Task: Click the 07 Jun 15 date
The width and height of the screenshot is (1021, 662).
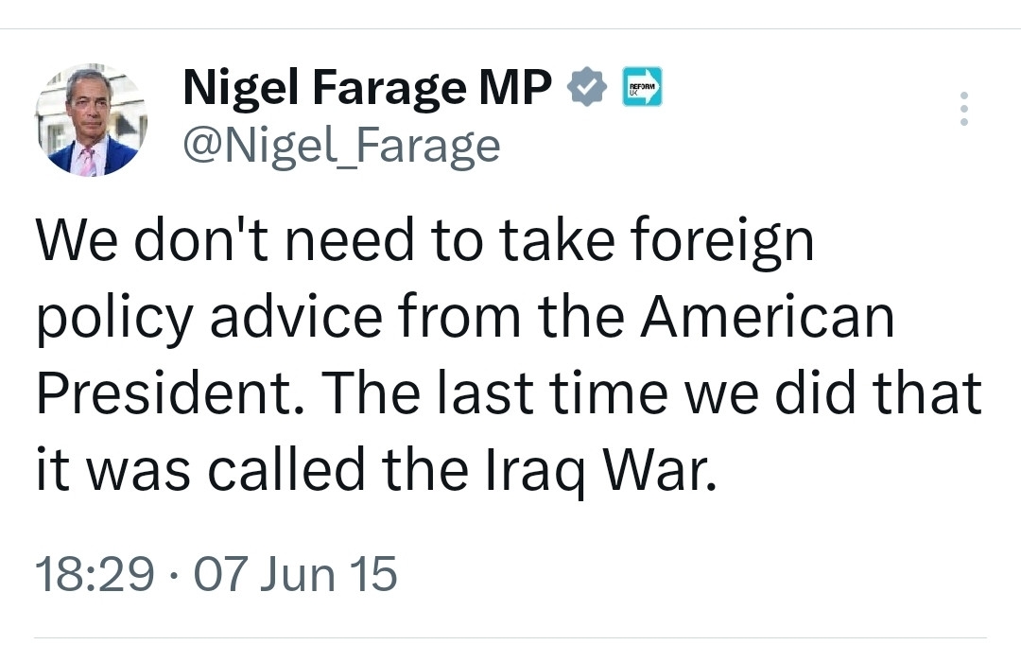Action: (295, 574)
